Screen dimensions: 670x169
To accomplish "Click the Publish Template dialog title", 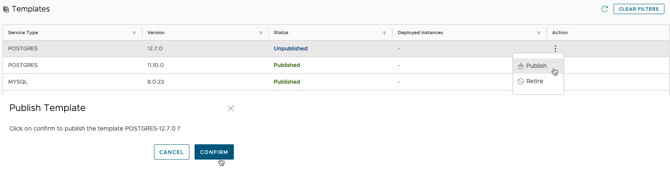I will point(47,108).
